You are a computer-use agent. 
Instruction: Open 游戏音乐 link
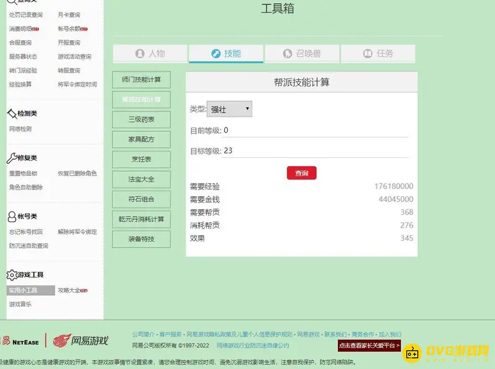(x=20, y=304)
